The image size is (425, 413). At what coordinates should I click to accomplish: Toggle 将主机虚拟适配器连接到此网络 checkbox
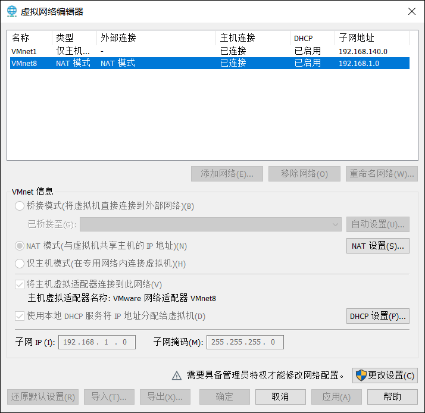(20, 284)
